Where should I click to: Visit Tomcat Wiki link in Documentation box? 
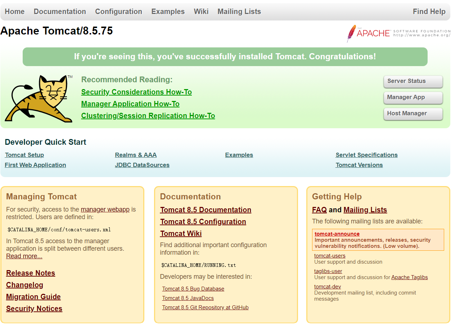[181, 233]
